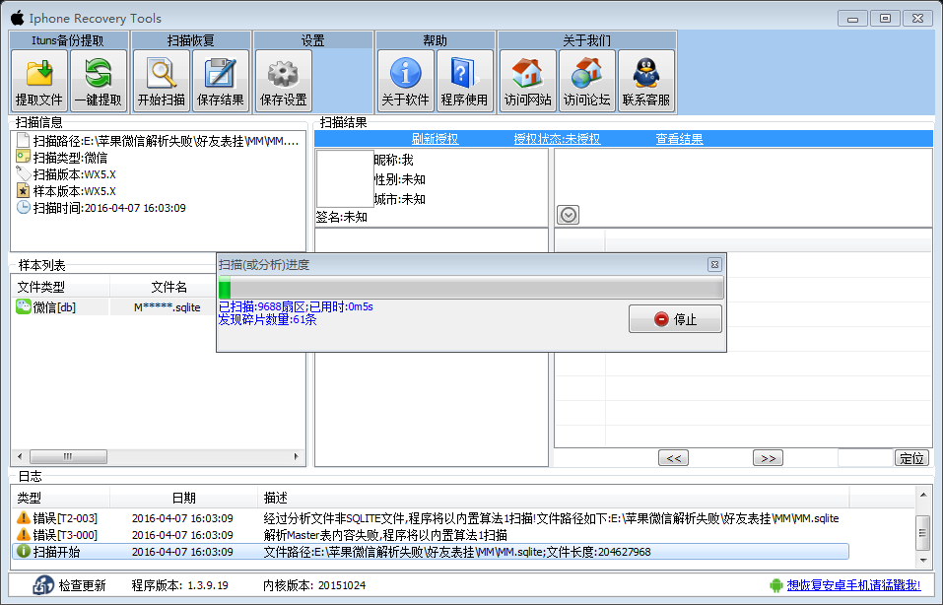Screen dimensions: 943x605
Task: Click green info icon of 扫描开始 row
Action: point(24,552)
